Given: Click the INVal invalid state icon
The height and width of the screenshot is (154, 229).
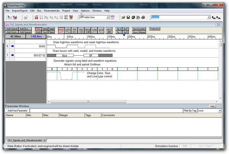Looking at the screenshot, I should (88, 30).
